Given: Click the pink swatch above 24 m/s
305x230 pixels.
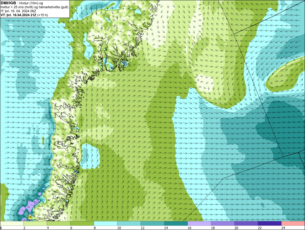Looking at the screenshot, I should pyautogui.click(x=293, y=223).
